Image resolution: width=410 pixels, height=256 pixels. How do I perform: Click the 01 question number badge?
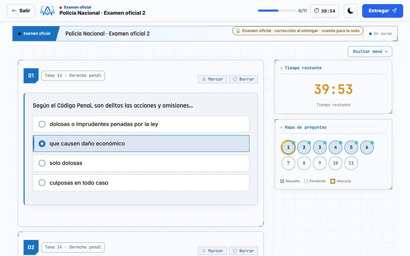coord(31,76)
